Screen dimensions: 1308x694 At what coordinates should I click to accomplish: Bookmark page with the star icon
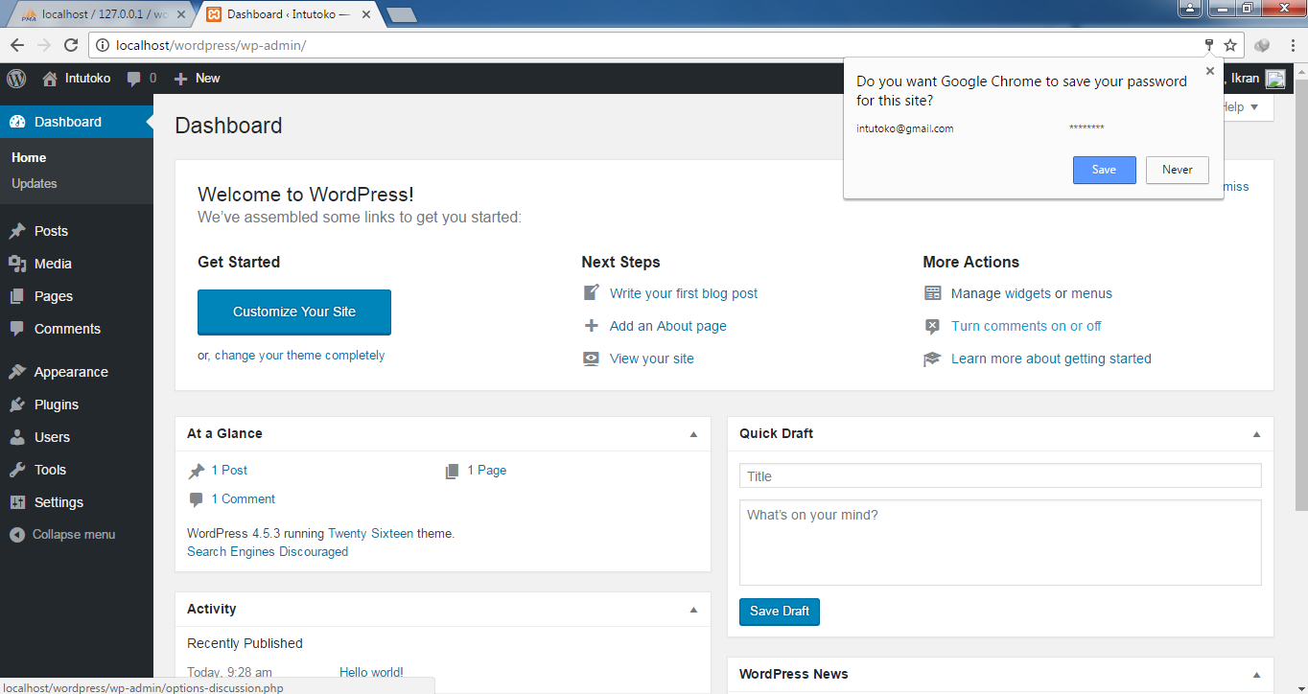click(1230, 45)
